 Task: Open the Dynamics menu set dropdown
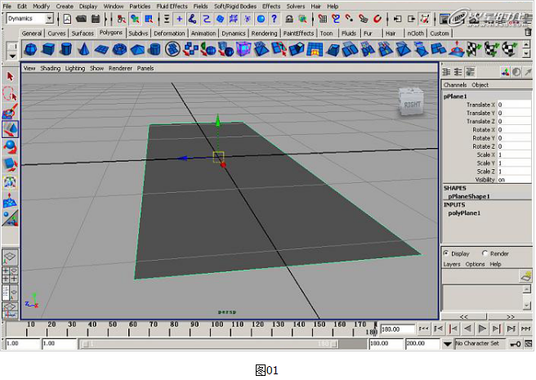(50, 18)
